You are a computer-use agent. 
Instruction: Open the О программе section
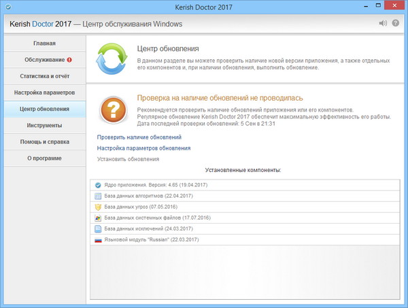click(x=45, y=158)
